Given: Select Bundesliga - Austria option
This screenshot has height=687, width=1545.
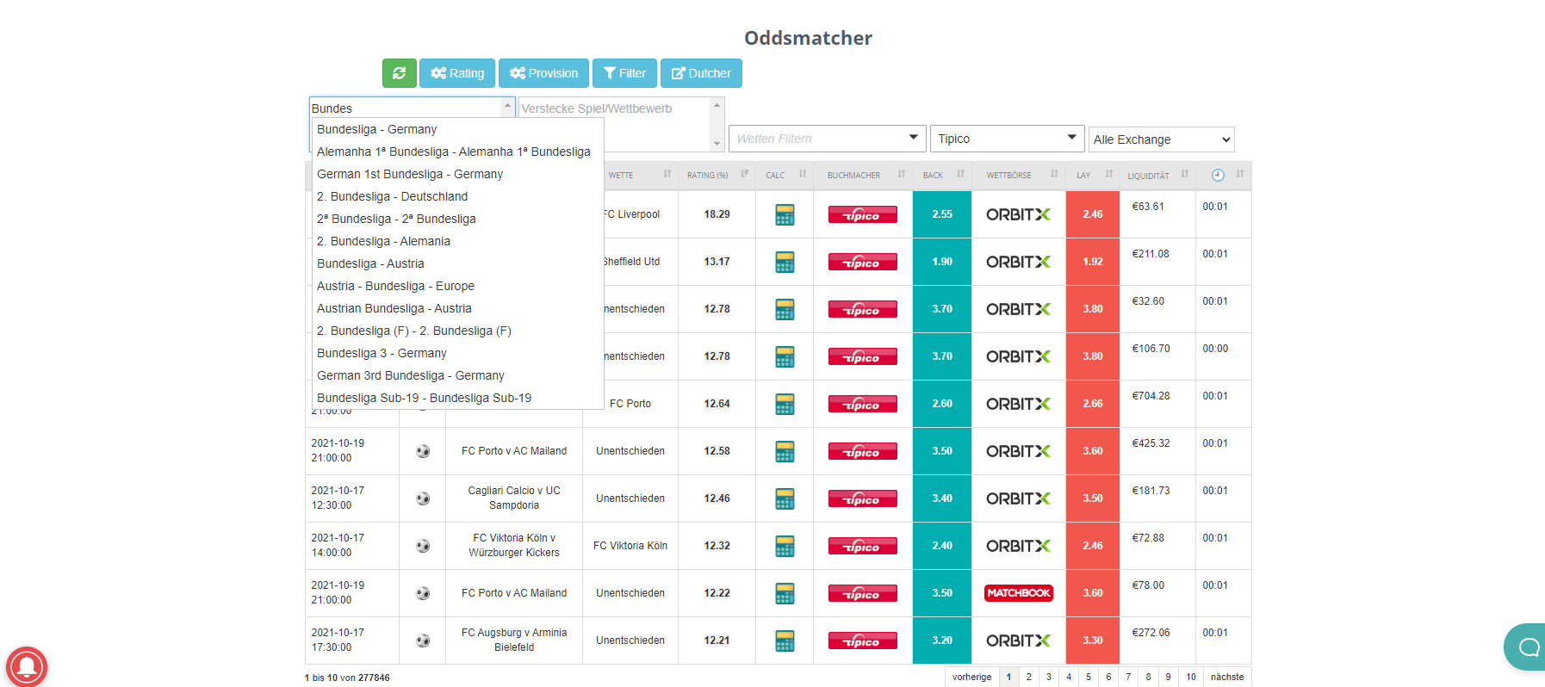Looking at the screenshot, I should pos(457,263).
